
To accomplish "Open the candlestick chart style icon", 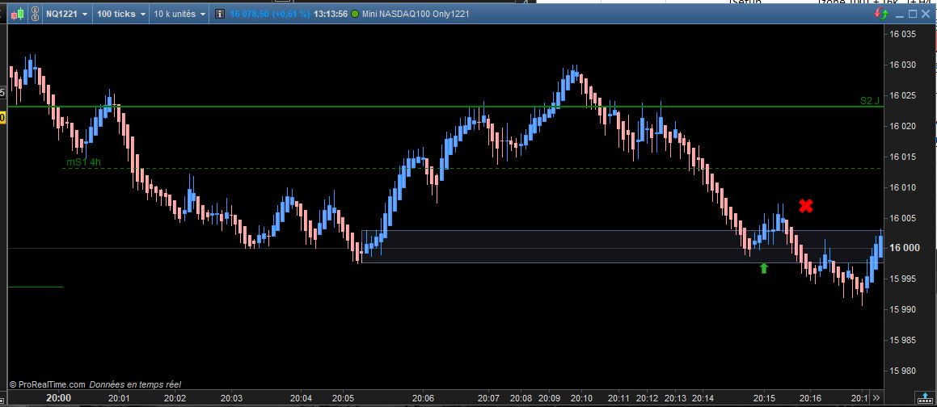I will click(x=17, y=13).
